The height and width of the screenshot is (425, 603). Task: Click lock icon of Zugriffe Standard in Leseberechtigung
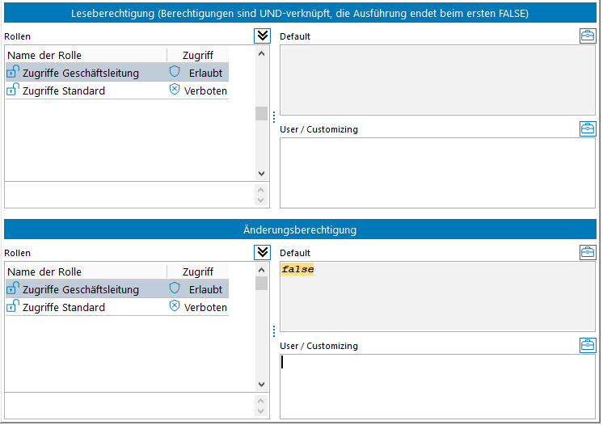[x=13, y=90]
